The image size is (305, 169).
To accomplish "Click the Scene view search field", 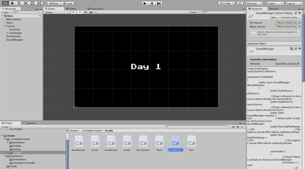I will point(223,12).
